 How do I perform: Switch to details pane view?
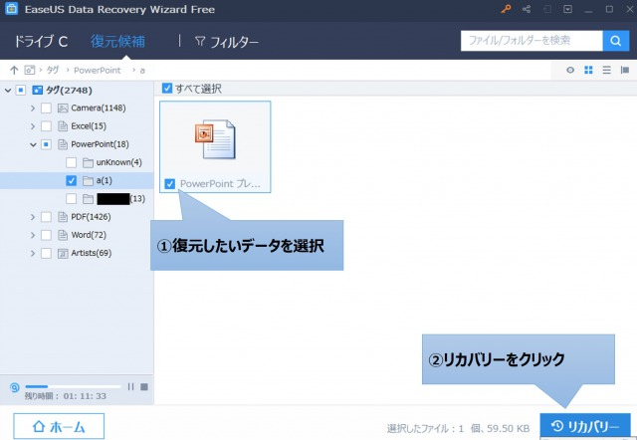click(x=625, y=71)
